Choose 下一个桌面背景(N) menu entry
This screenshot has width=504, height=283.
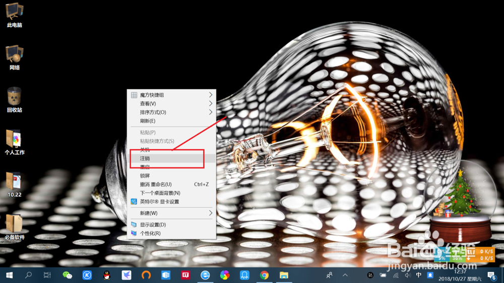pyautogui.click(x=172, y=193)
